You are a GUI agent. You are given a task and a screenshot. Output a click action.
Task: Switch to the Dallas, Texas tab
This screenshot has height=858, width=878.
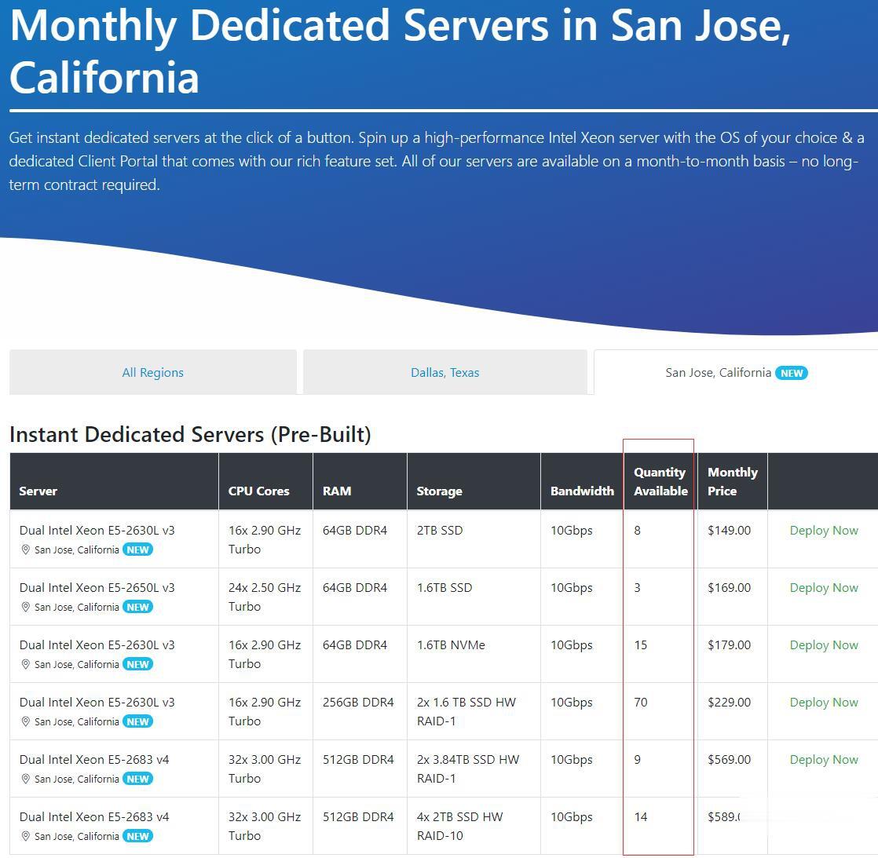(445, 372)
